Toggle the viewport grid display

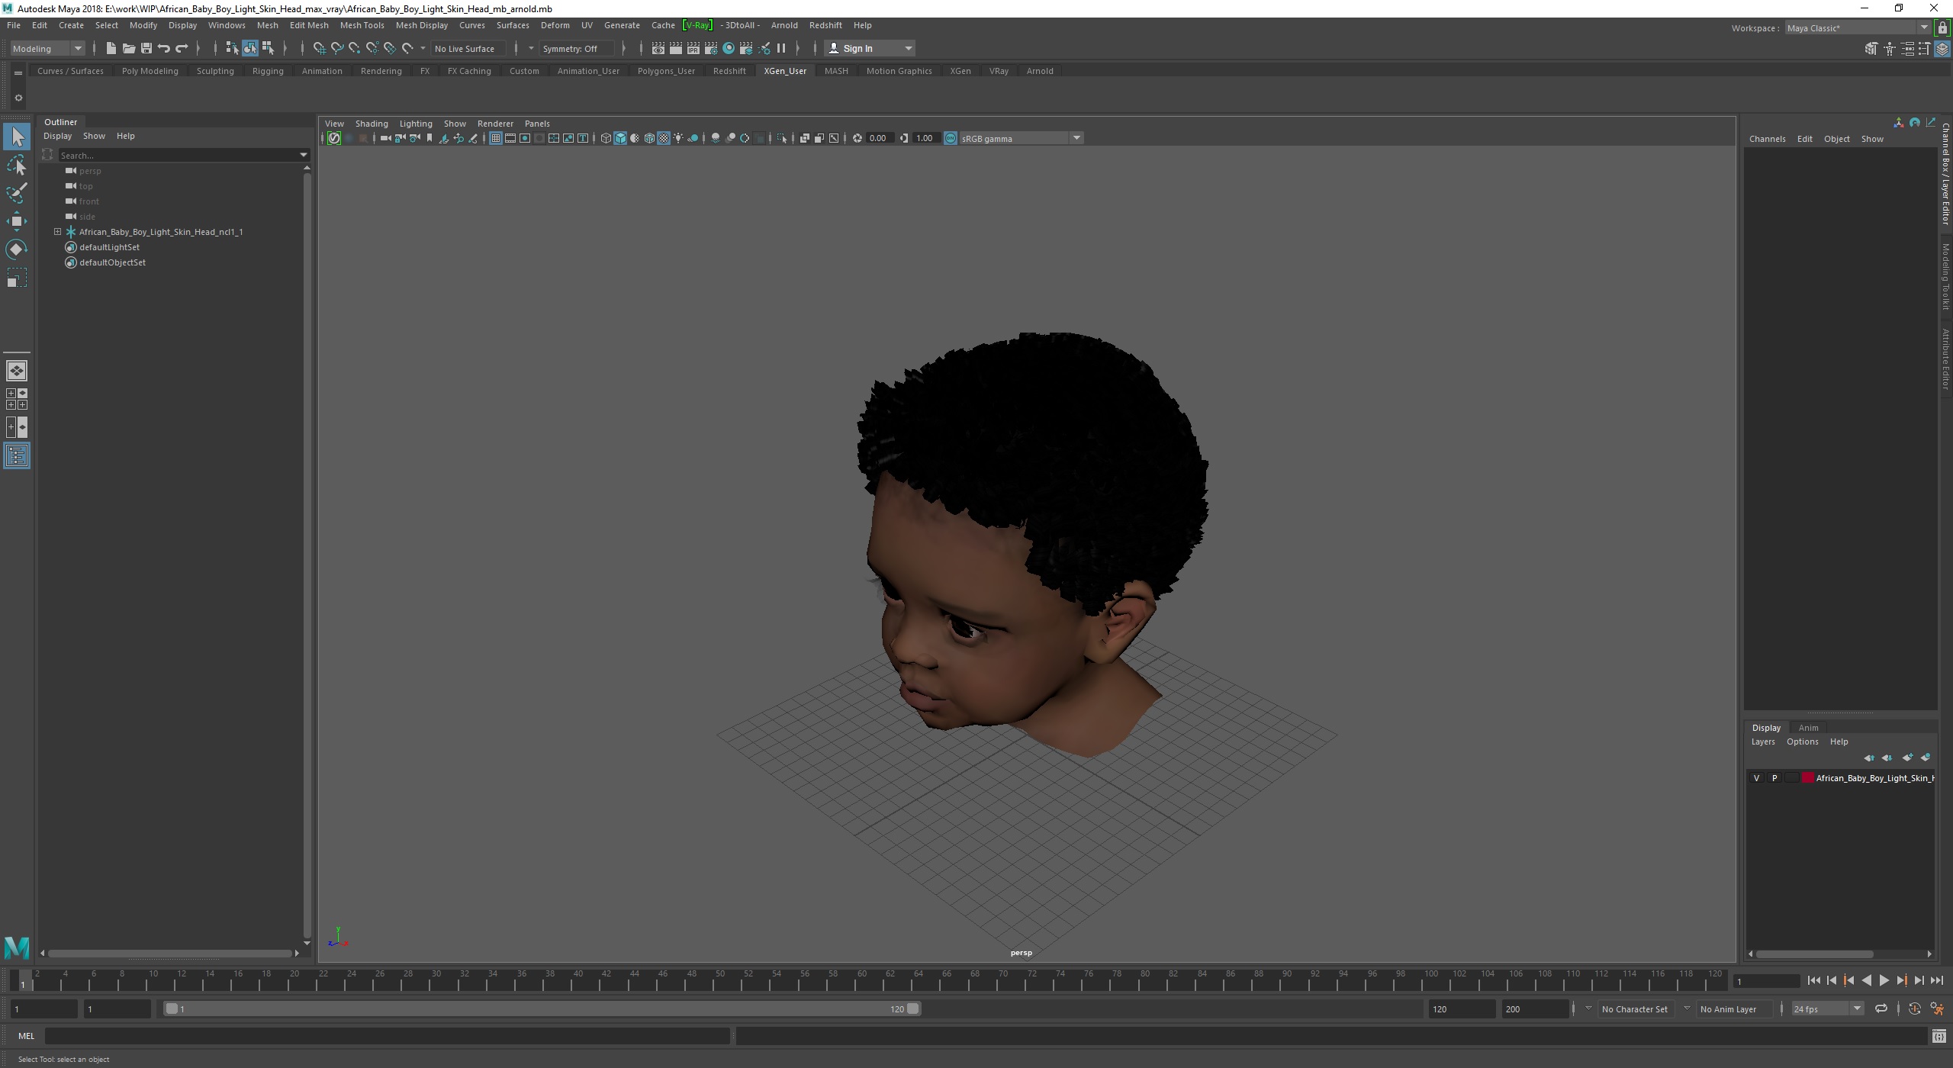tap(496, 138)
